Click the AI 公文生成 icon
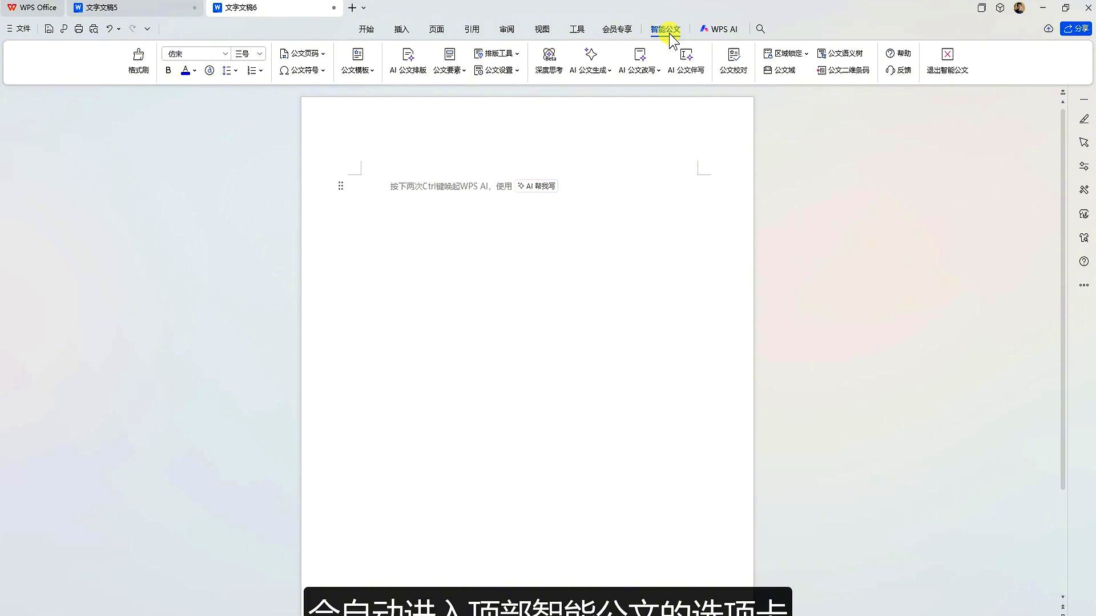 pos(590,55)
